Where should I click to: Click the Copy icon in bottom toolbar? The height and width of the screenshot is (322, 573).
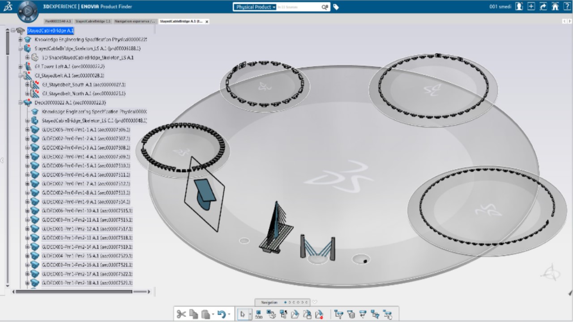(x=193, y=314)
